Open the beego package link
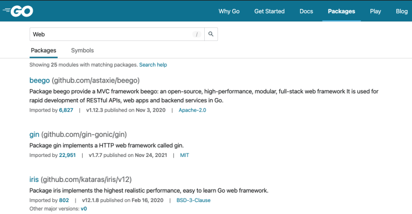The height and width of the screenshot is (214, 412). [x=39, y=80]
